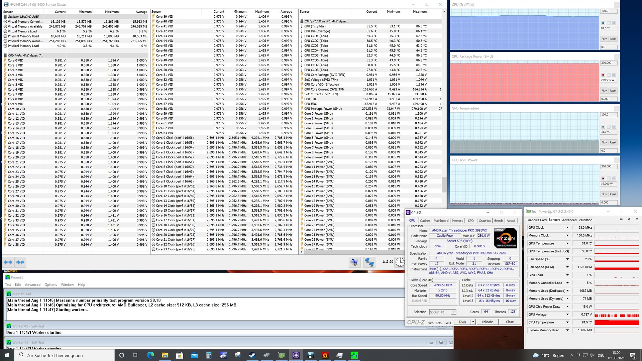Click GPU-Z refresh icon
This screenshot has width=642, height=361.
[629, 219]
